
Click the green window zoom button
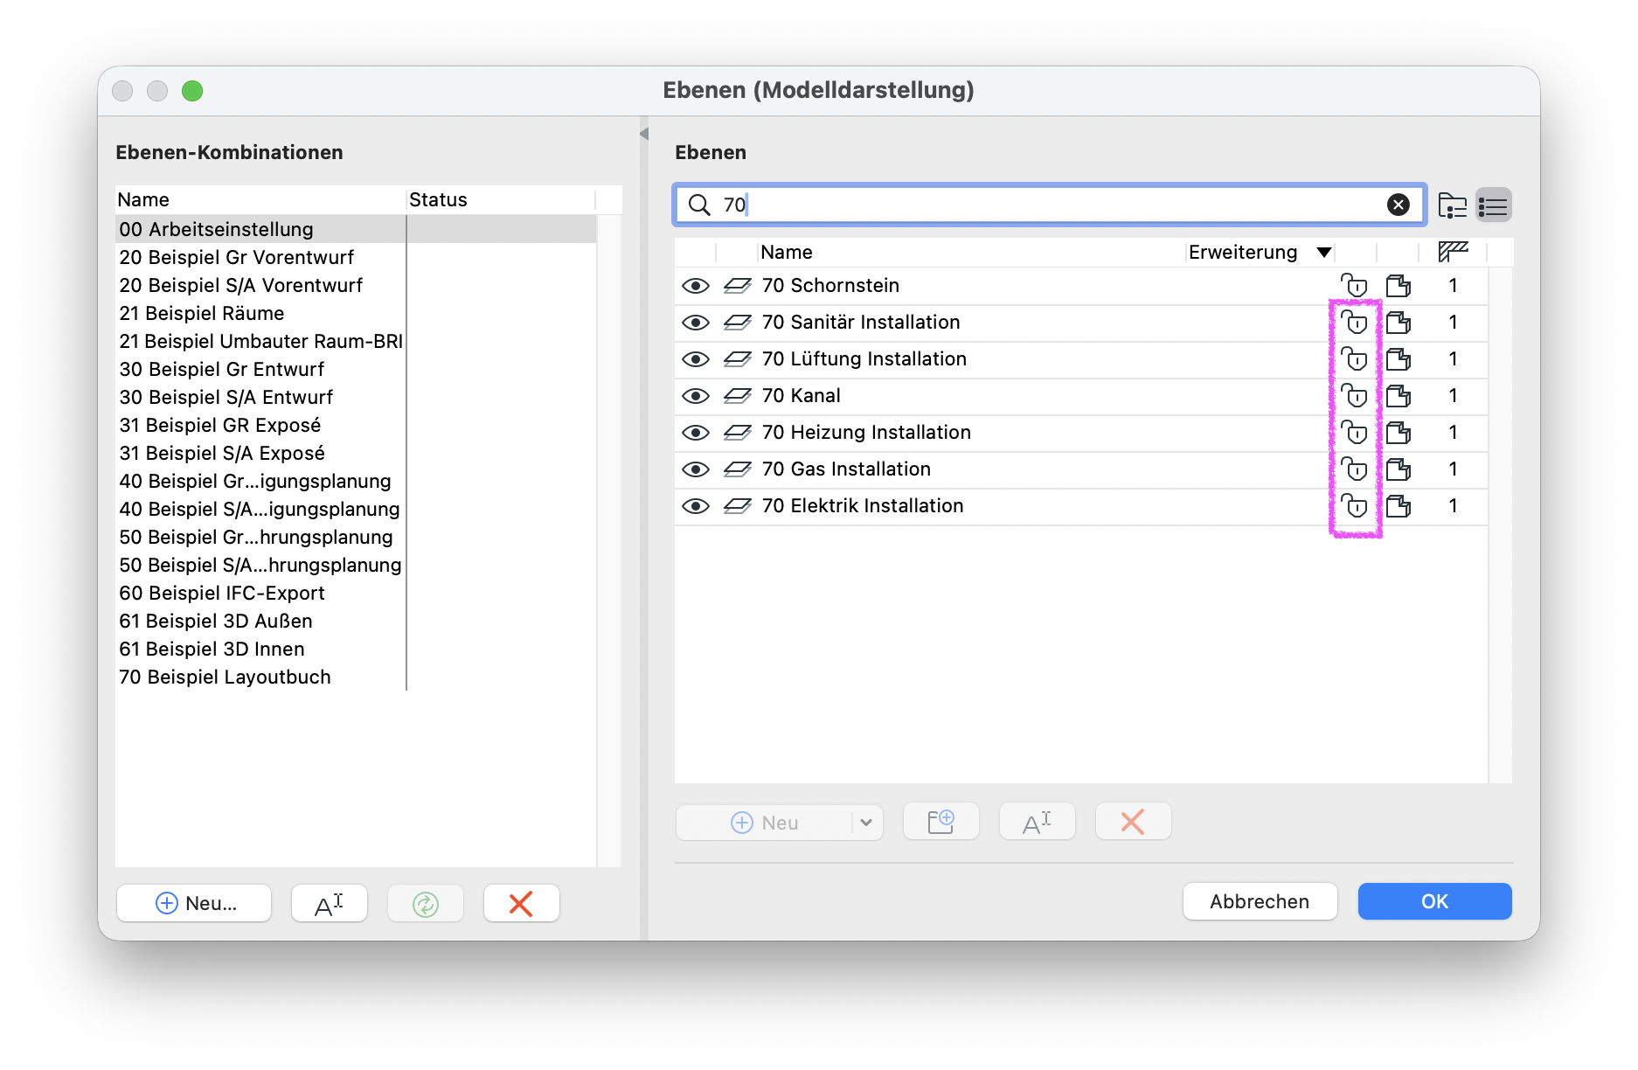pos(192,91)
